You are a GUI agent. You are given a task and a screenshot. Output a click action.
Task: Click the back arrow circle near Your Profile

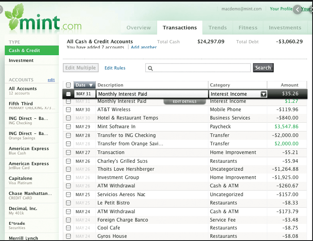297,10
